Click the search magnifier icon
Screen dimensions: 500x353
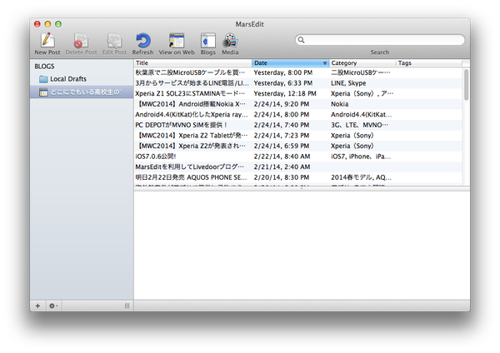coord(301,40)
